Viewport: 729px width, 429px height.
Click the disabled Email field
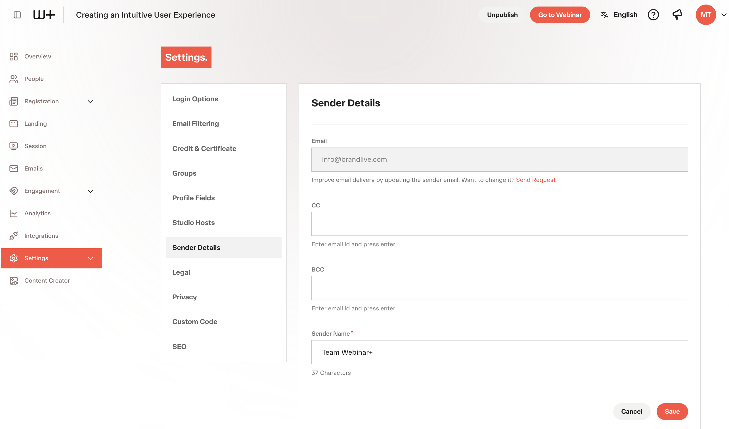[x=500, y=159]
